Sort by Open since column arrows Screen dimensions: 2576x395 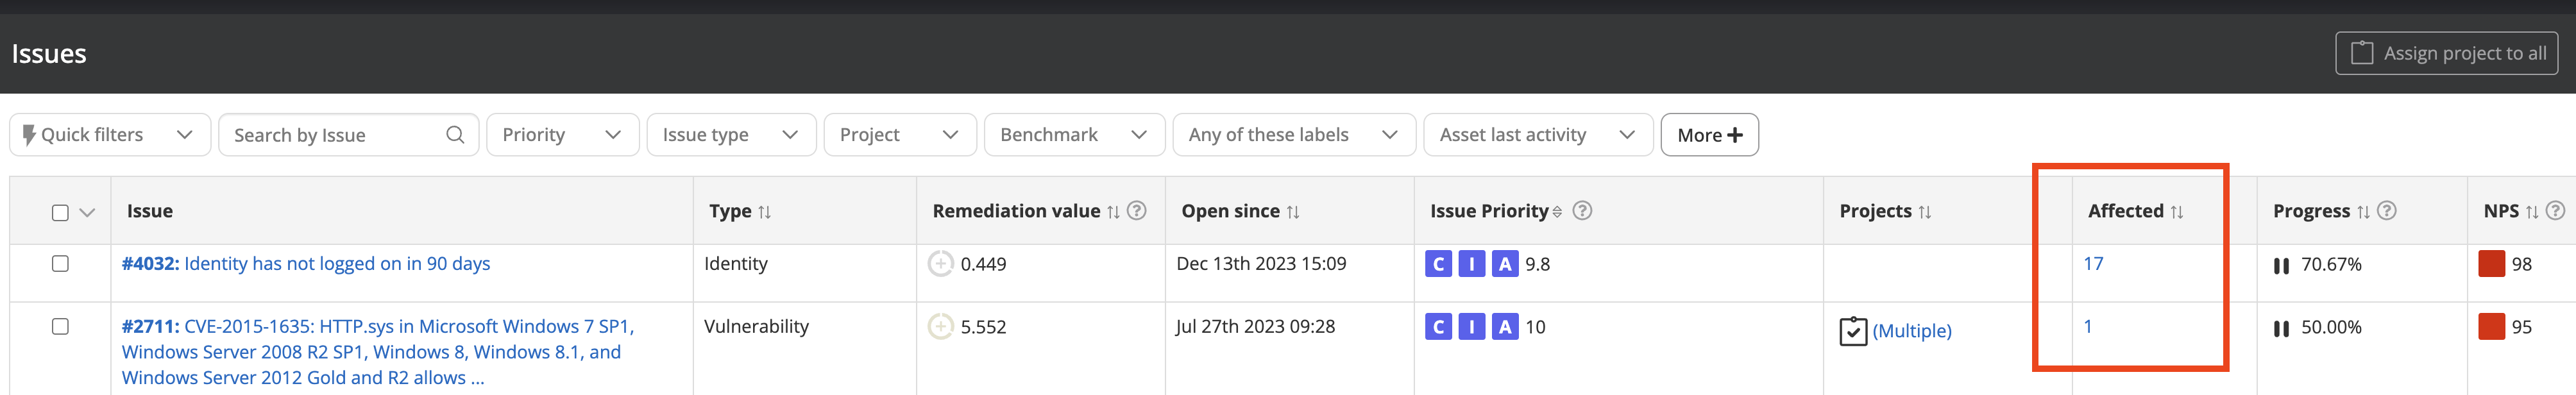coord(1293,212)
